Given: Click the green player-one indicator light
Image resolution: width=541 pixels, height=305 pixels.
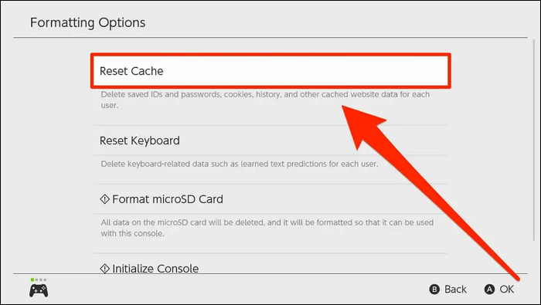Looking at the screenshot, I should pyautogui.click(x=32, y=280).
